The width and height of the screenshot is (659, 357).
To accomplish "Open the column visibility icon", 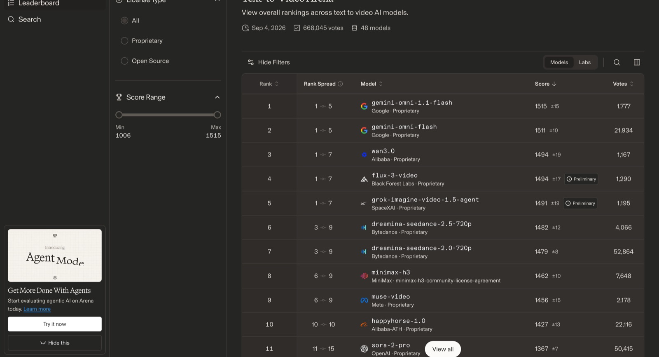I will (x=637, y=62).
